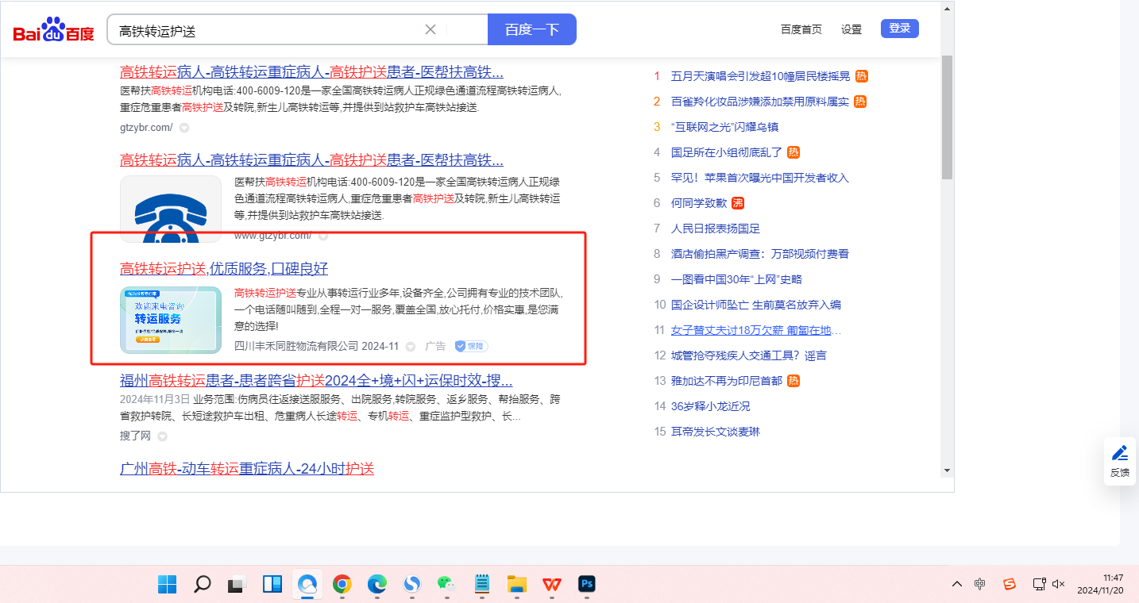1139x603 pixels.
Task: Expand the hidden system tray icons chevron
Action: [x=957, y=584]
